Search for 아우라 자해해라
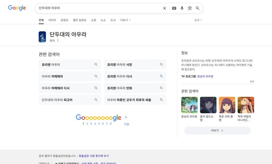272x164 pixels. [x=70, y=76]
